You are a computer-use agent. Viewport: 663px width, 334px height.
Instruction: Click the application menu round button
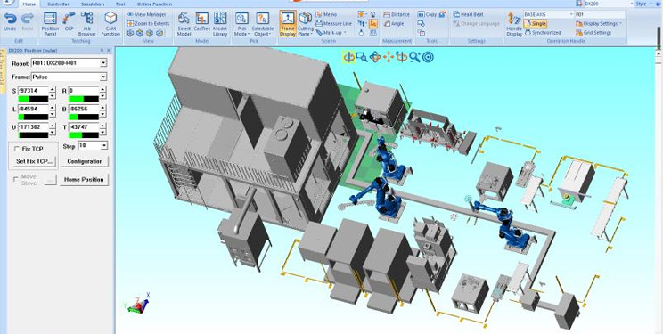click(x=8, y=3)
